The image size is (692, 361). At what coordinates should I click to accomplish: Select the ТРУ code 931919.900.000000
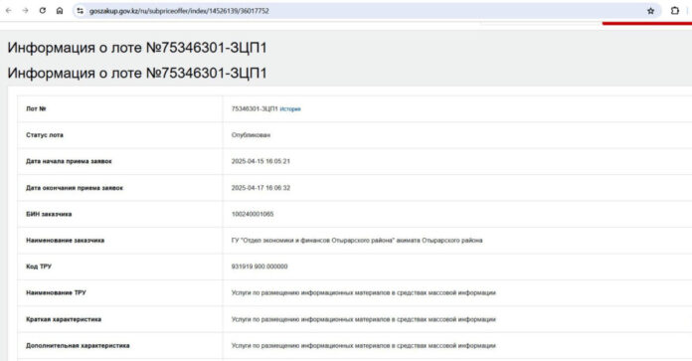(259, 267)
